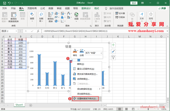Choose Reset to Match Style (重设以匹配样式)
Viewport: 170px width, 111px height.
tap(86, 69)
